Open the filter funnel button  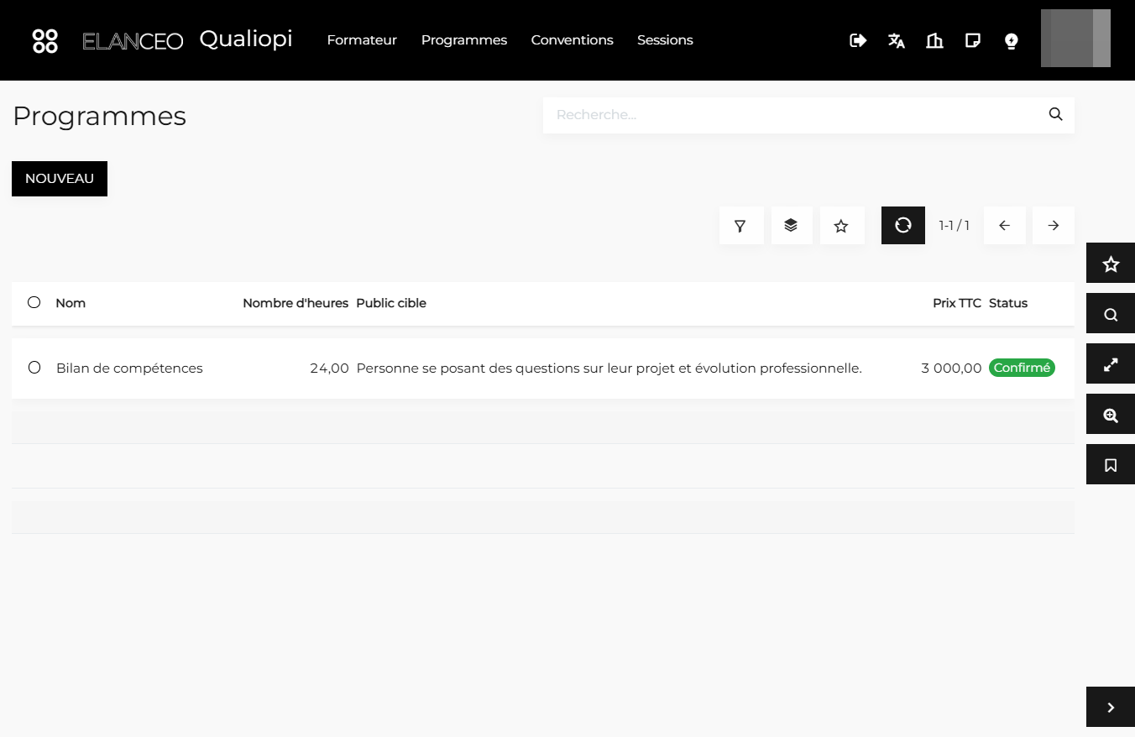coord(741,226)
